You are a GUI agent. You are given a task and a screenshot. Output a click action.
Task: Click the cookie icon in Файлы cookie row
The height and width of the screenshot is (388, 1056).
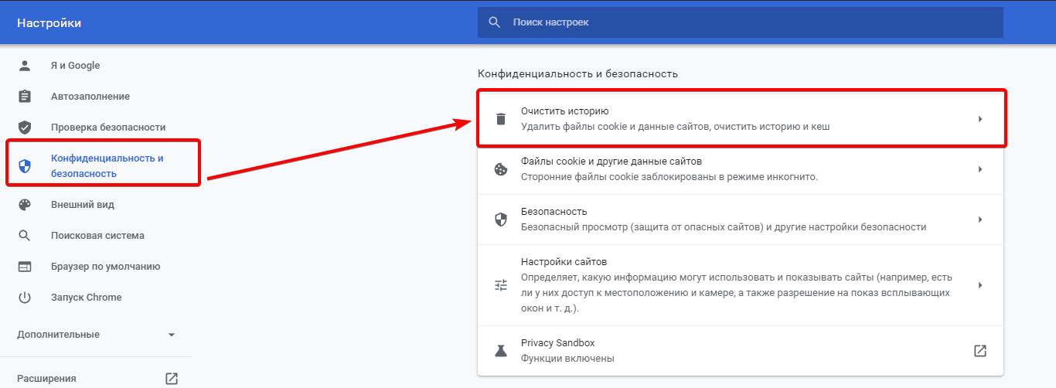(x=501, y=169)
